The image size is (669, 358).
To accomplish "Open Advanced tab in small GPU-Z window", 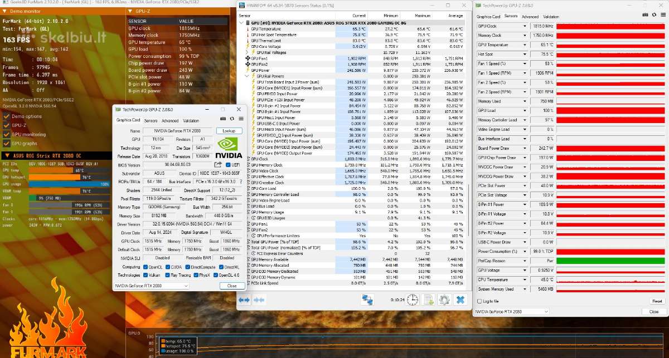I will point(170,120).
